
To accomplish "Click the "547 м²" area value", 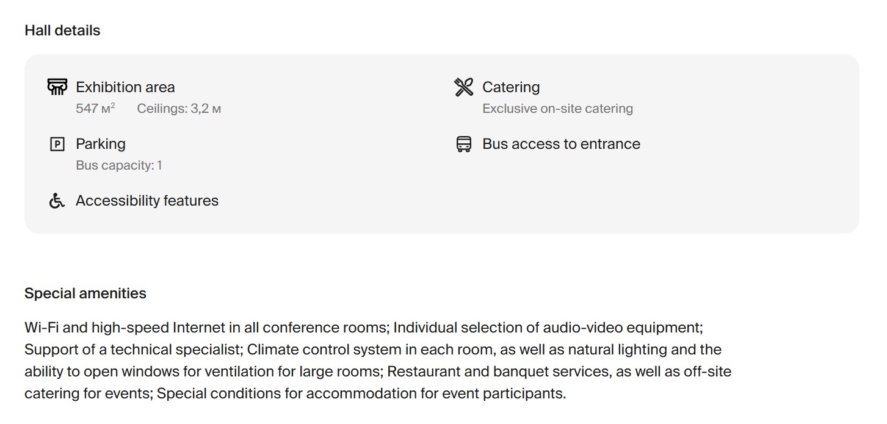I will coord(95,109).
